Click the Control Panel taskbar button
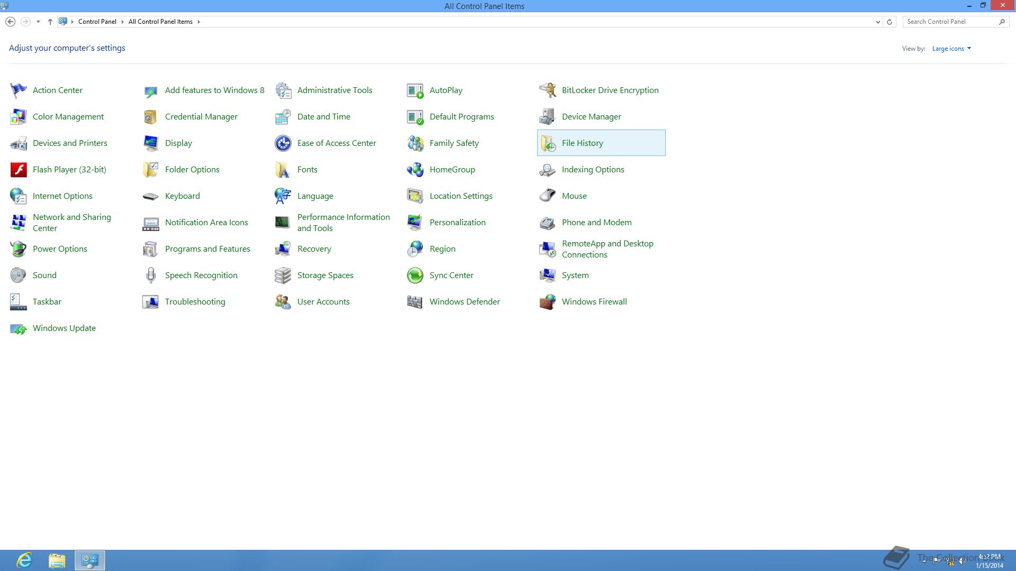 90,560
